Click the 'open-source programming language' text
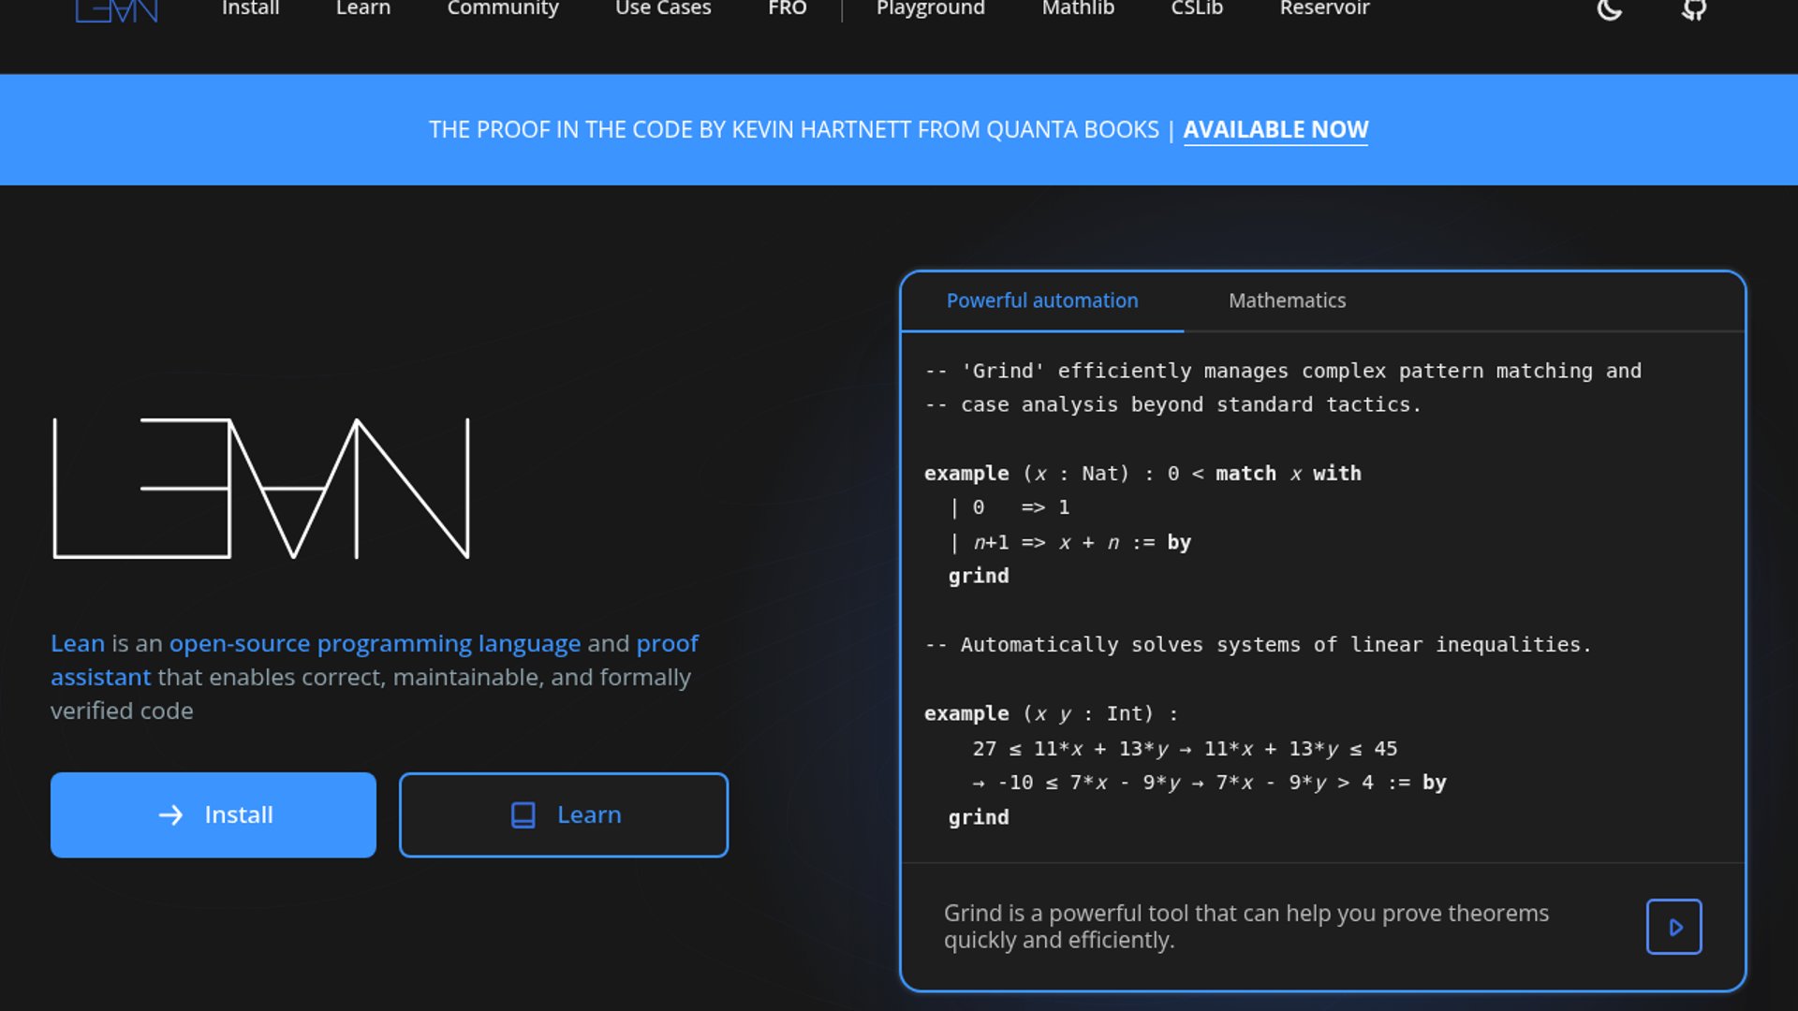Image resolution: width=1798 pixels, height=1011 pixels. coord(375,643)
